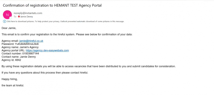Image resolution: width=214 pixels, height=95 pixels.
Task: Click here to download pictures message
Action: coord(65,22)
